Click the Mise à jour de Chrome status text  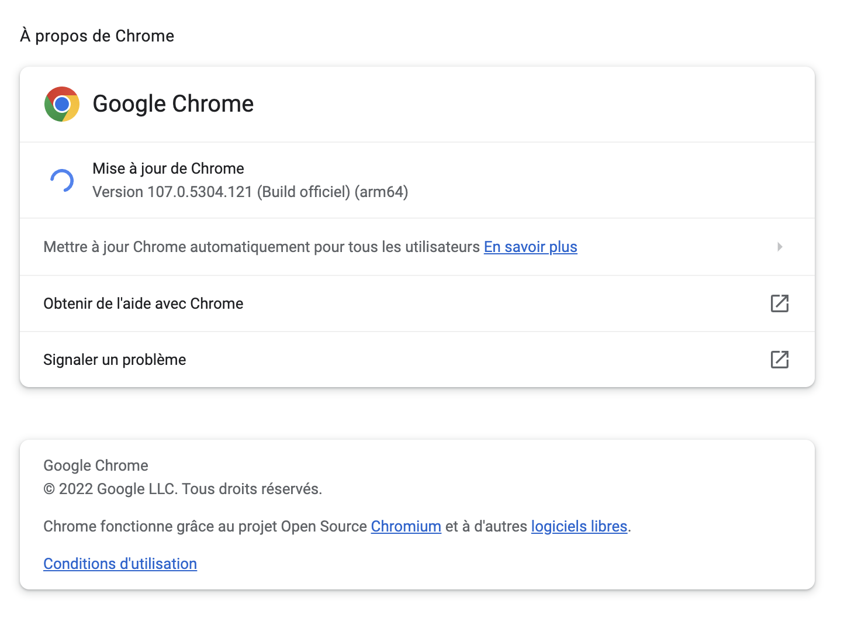tap(168, 168)
